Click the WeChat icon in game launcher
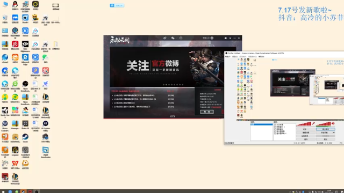The image size is (344, 193). [x=173, y=38]
